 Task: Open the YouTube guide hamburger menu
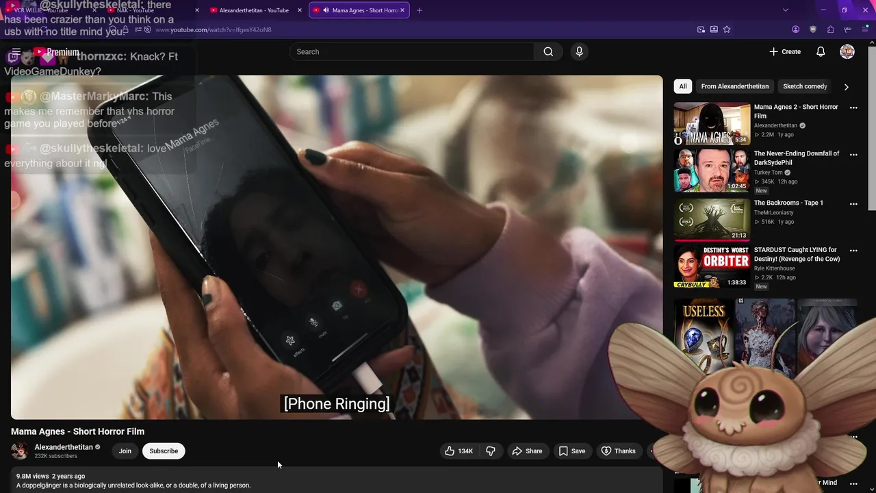(x=16, y=51)
